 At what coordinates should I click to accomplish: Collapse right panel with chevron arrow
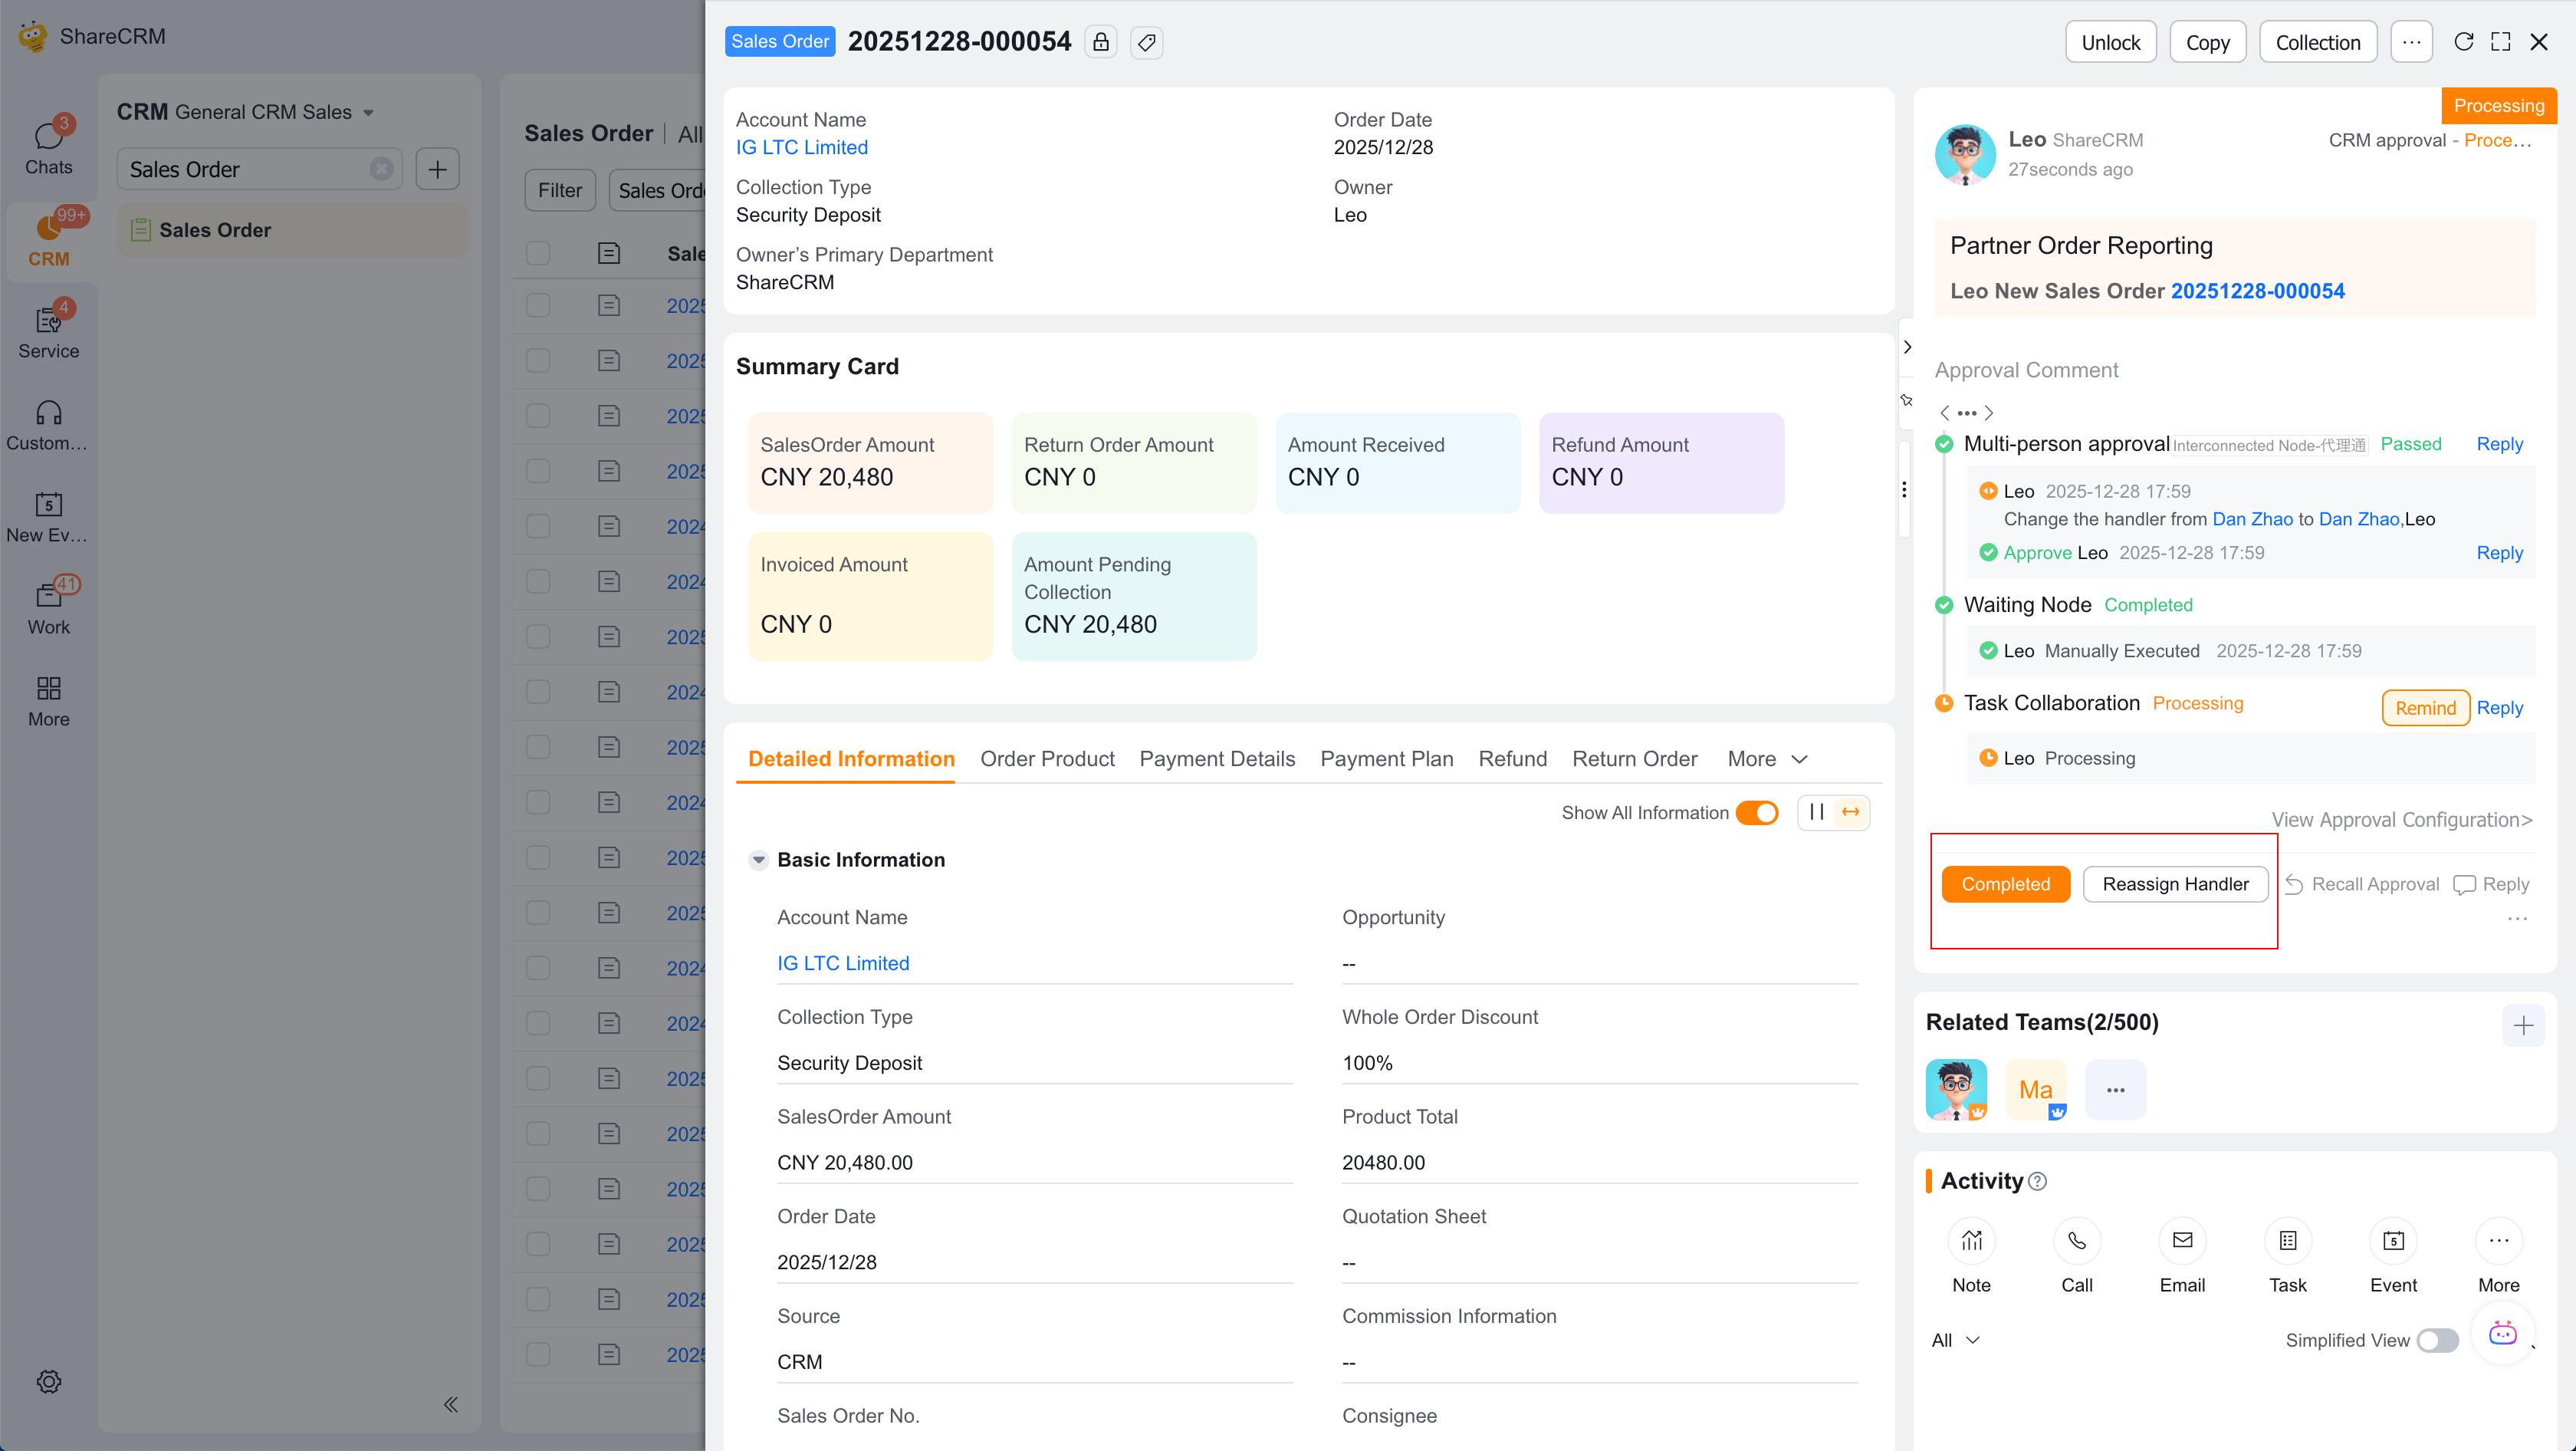[x=1908, y=347]
